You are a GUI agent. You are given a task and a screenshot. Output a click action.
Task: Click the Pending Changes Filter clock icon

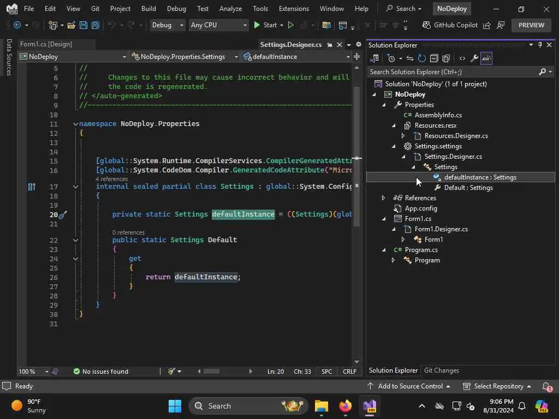(391, 58)
